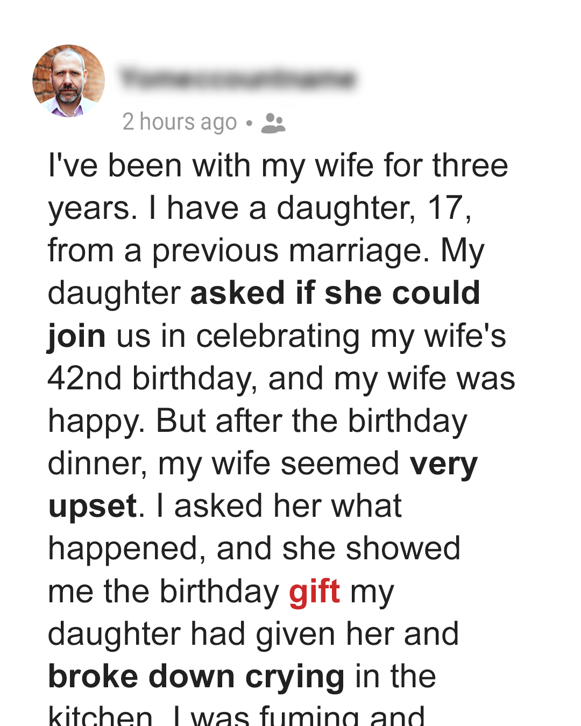Click the word "kitchen" in the last line
The image size is (581, 726).
101,716
